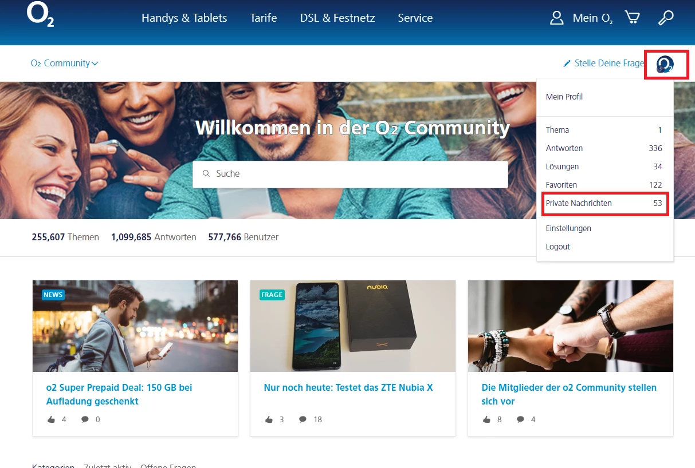Click the 255,607 Themen statistic
The height and width of the screenshot is (468, 695).
[65, 237]
